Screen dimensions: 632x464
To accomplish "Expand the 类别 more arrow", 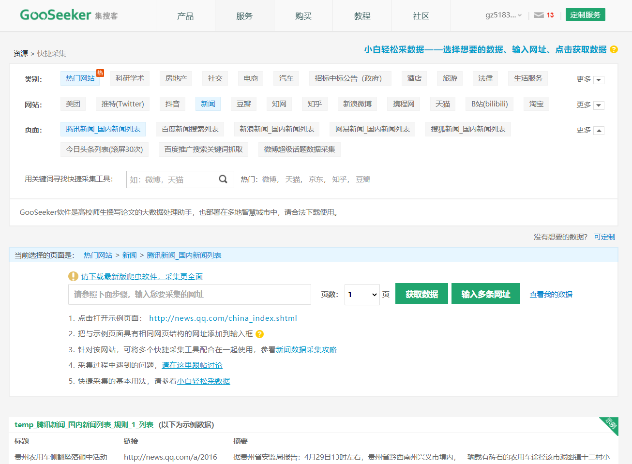I will [599, 80].
